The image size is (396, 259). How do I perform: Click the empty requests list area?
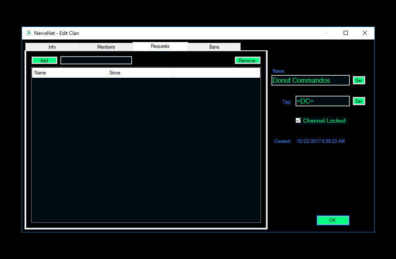pyautogui.click(x=146, y=150)
